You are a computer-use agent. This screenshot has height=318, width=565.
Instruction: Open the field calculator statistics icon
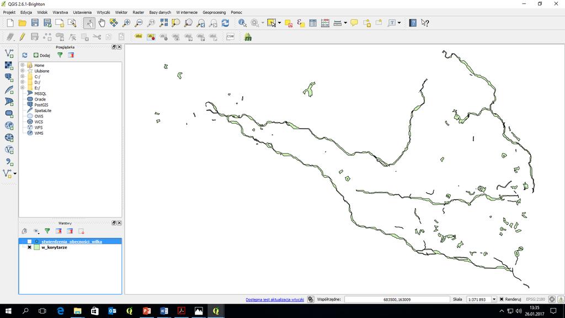pos(325,23)
